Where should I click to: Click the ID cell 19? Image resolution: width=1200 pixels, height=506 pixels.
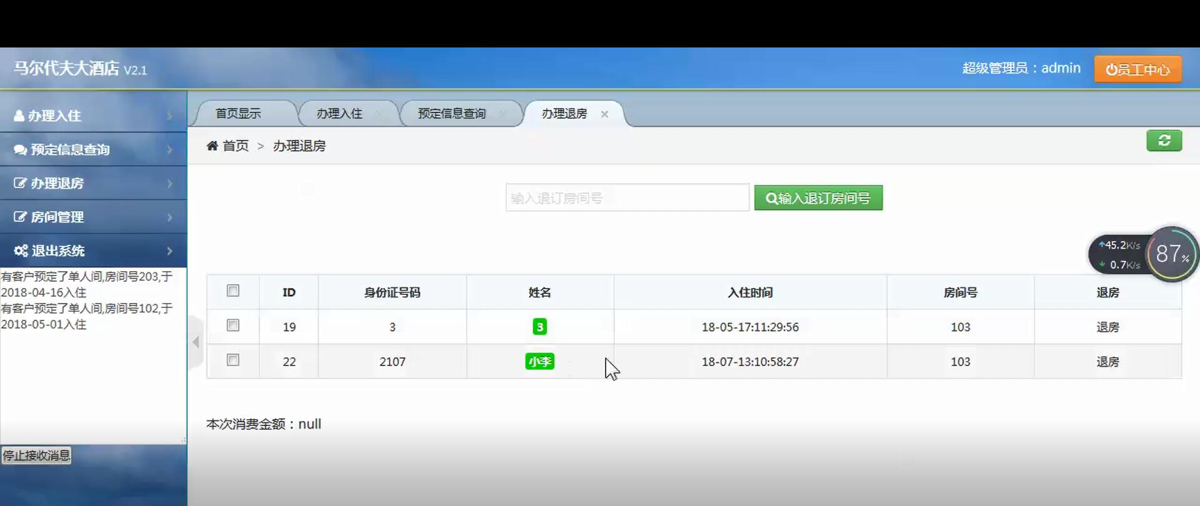click(x=289, y=327)
